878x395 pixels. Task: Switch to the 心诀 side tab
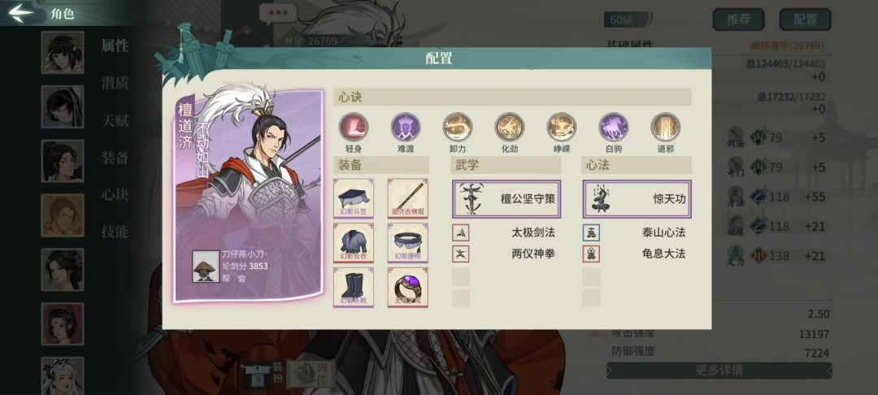point(115,194)
